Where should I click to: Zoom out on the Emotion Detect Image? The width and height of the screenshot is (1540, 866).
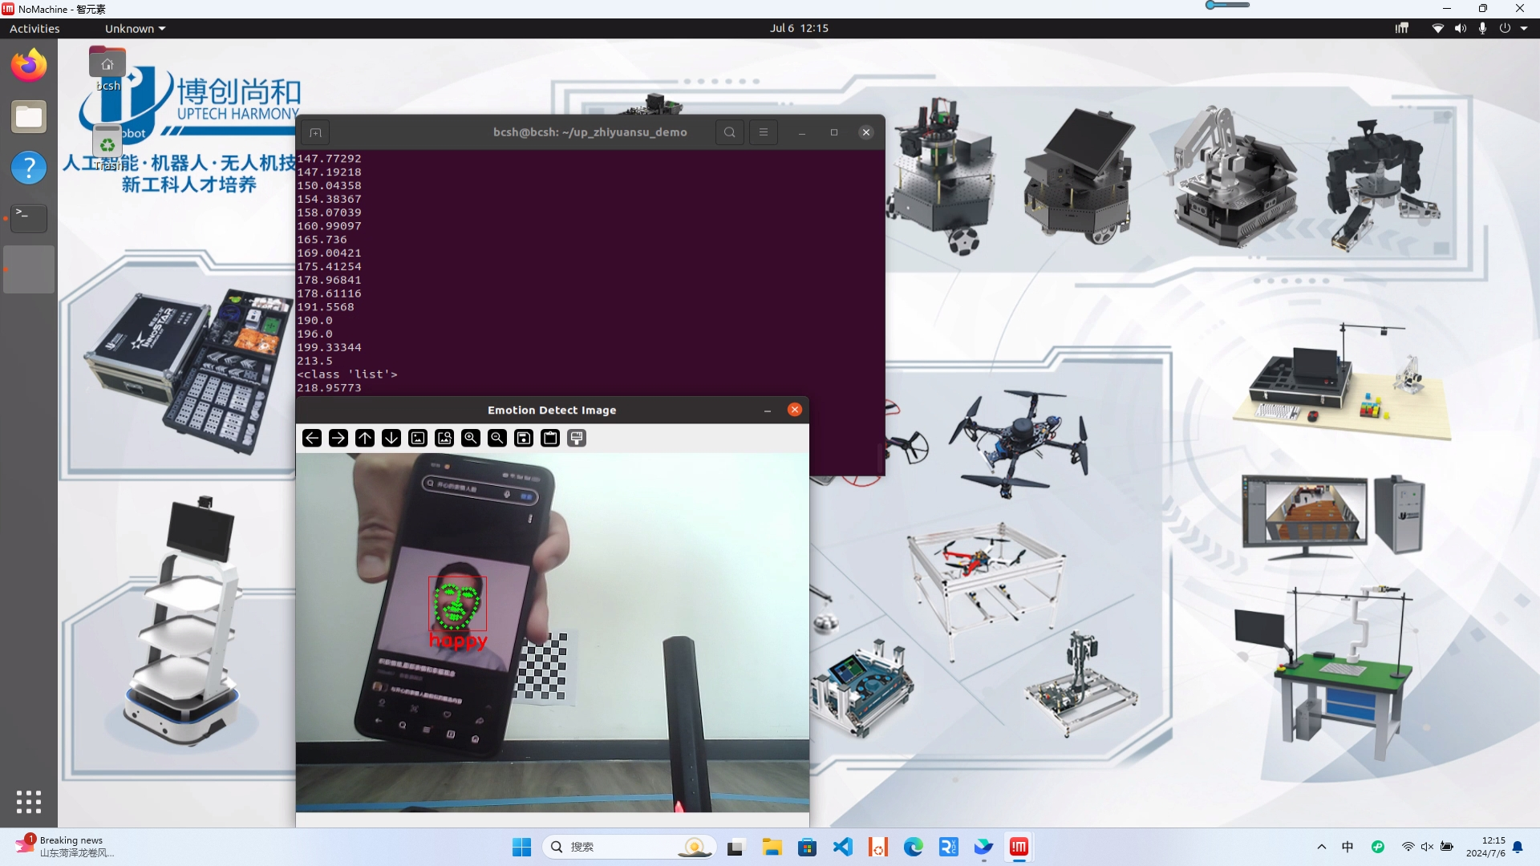pos(497,438)
